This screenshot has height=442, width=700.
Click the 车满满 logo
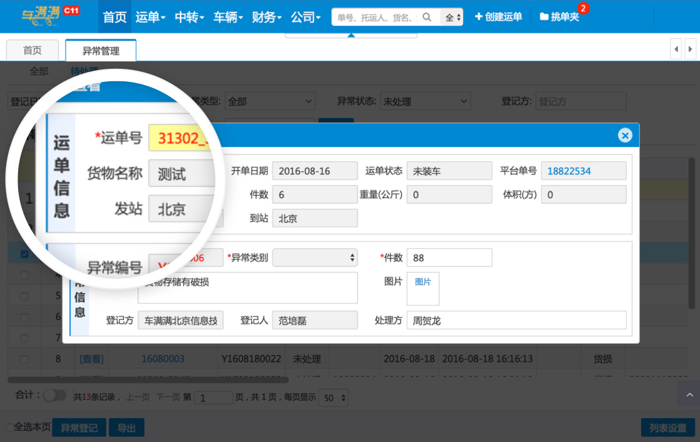41,17
